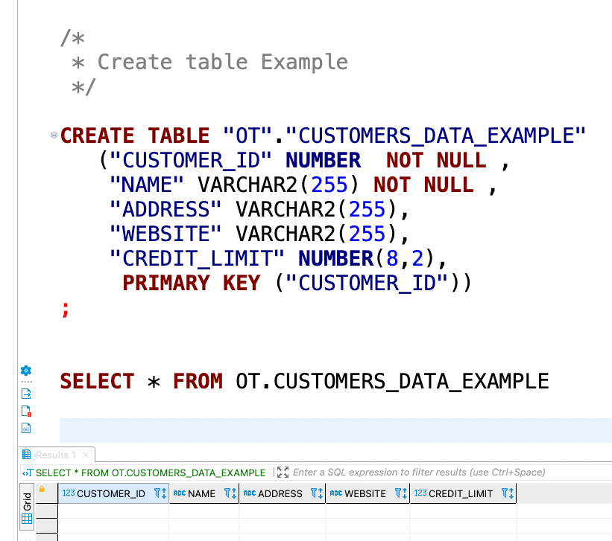Collapse the CREATE TABLE code fold marker
The width and height of the screenshot is (612, 541).
coord(53,135)
